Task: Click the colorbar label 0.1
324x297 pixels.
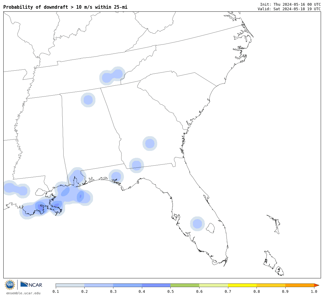Action: pos(56,292)
